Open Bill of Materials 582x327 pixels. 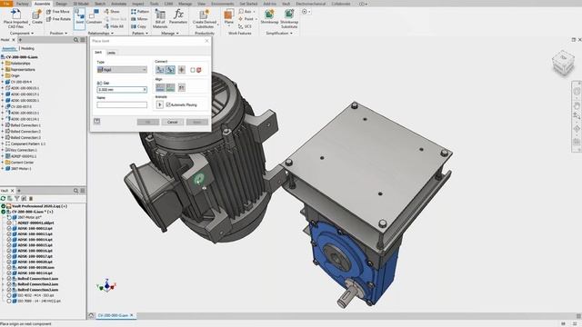[160, 18]
